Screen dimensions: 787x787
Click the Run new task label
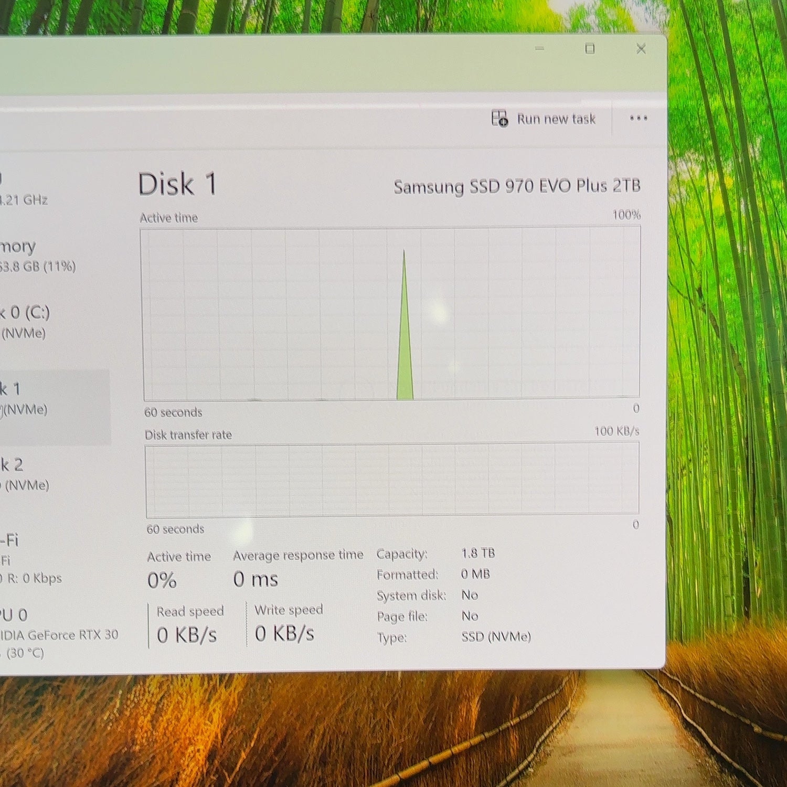[556, 119]
